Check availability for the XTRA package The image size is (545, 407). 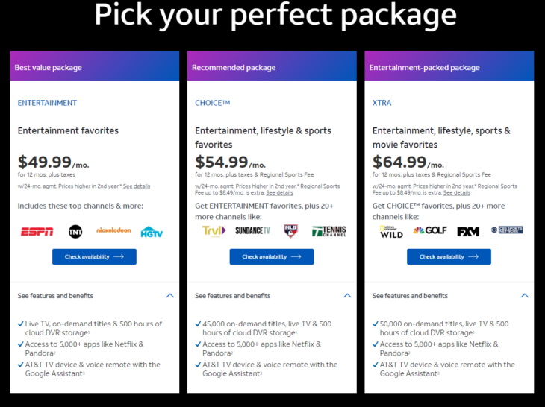(x=449, y=256)
